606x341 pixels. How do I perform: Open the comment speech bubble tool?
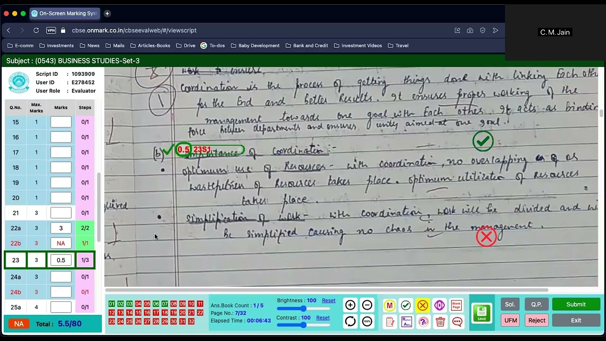(x=457, y=322)
